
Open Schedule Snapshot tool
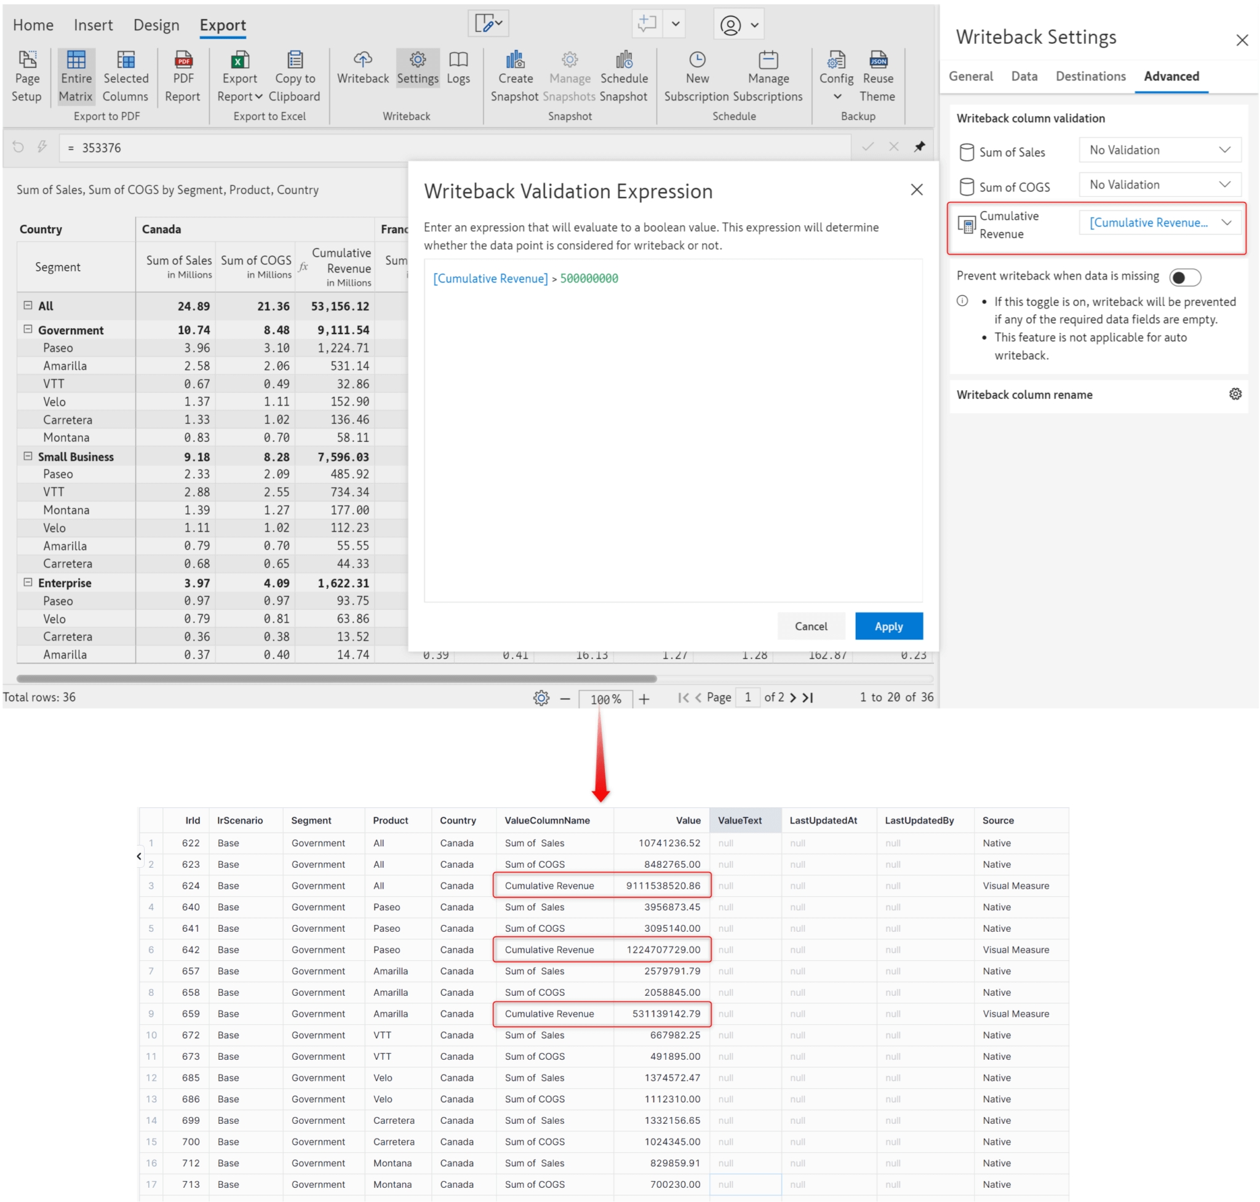624,61
